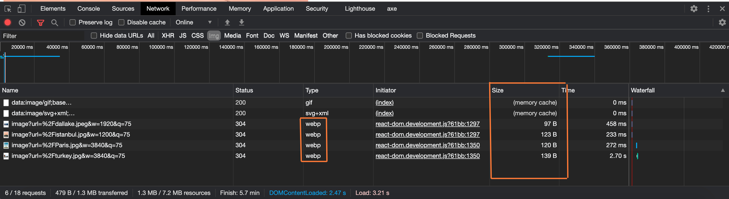Filter requests by All
Screen dimensions: 729x199
tap(151, 36)
